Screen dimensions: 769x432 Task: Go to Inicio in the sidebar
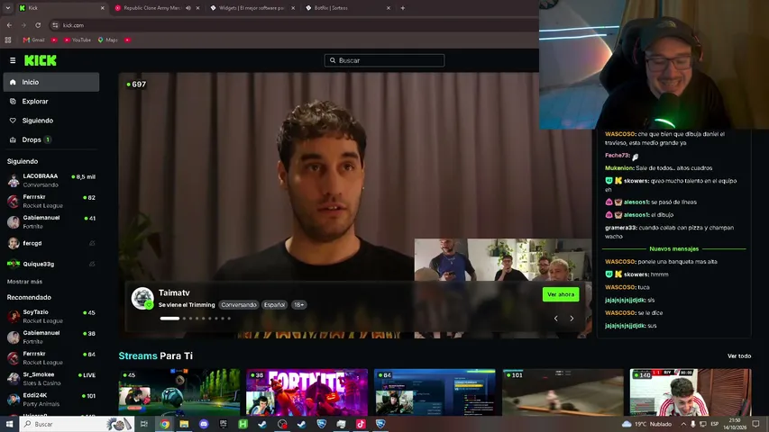click(x=51, y=82)
